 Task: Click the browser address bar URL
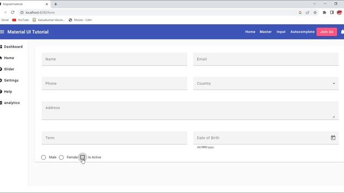click(x=40, y=12)
